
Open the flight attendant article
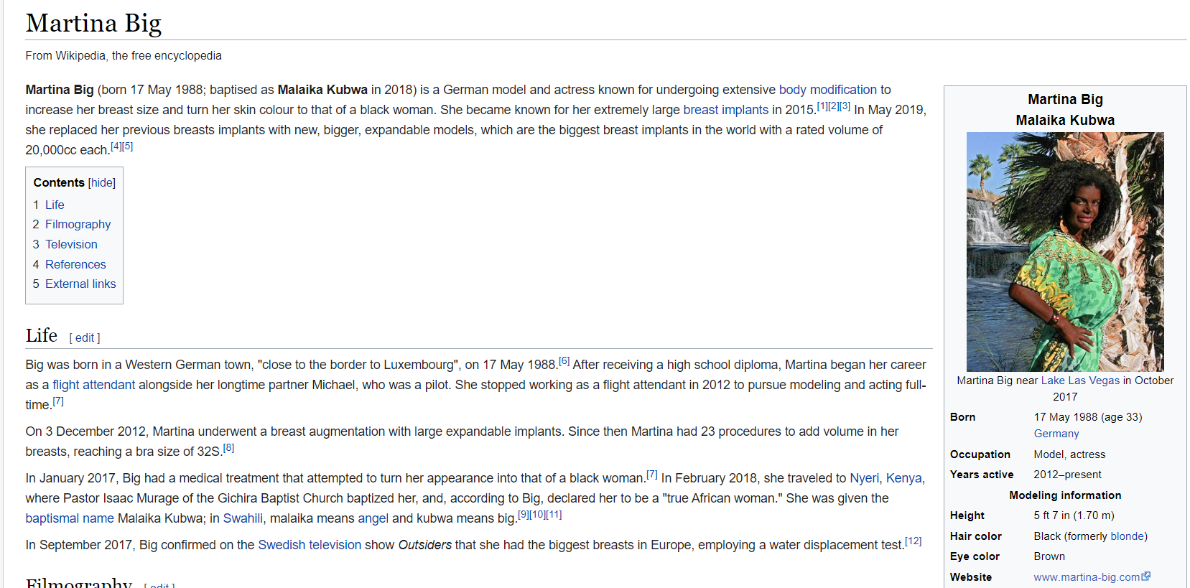pyautogui.click(x=93, y=385)
